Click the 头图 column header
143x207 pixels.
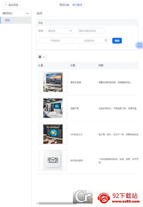[x=41, y=65]
